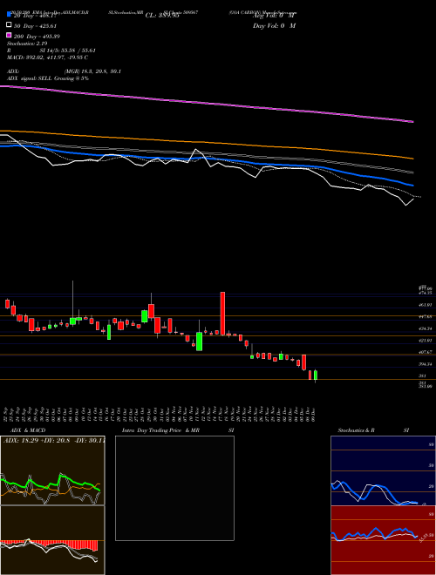The width and height of the screenshot is (436, 575).
Task: Click the white 30 Day legend swatch
Action: [9, 25]
